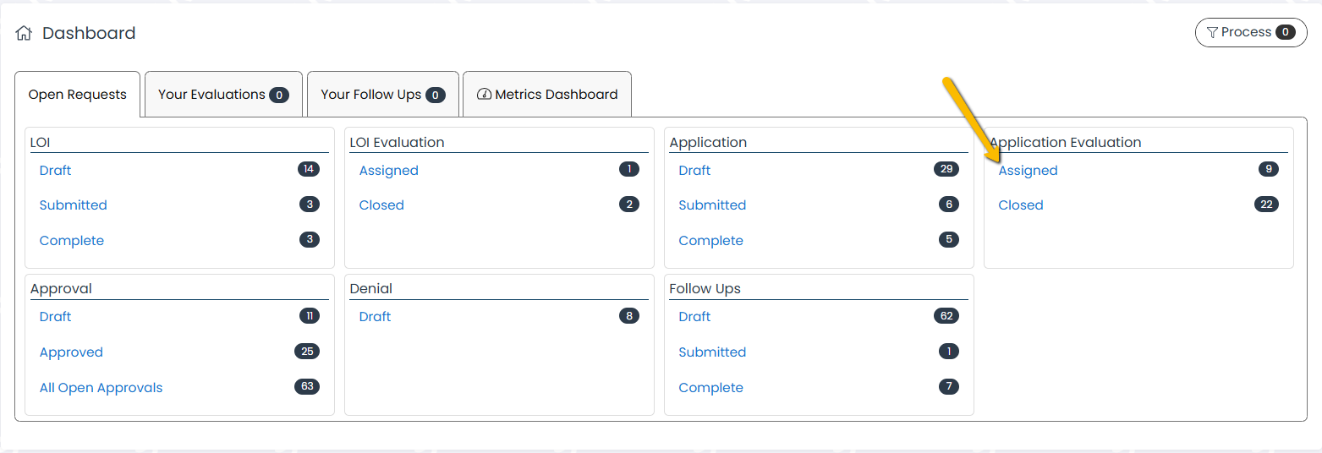This screenshot has height=453, width=1322.
Task: Open the All Open Approvals link
Action: 101,388
